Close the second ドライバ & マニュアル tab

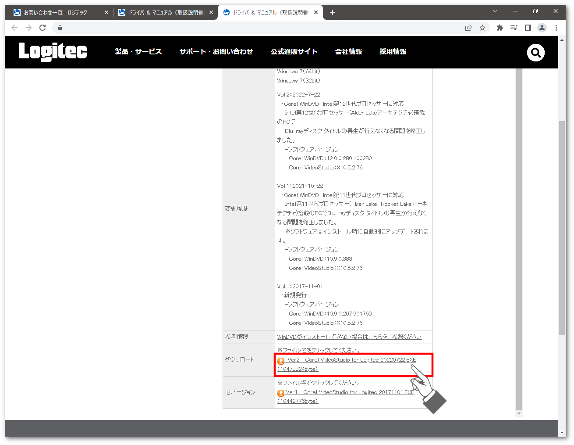point(211,13)
